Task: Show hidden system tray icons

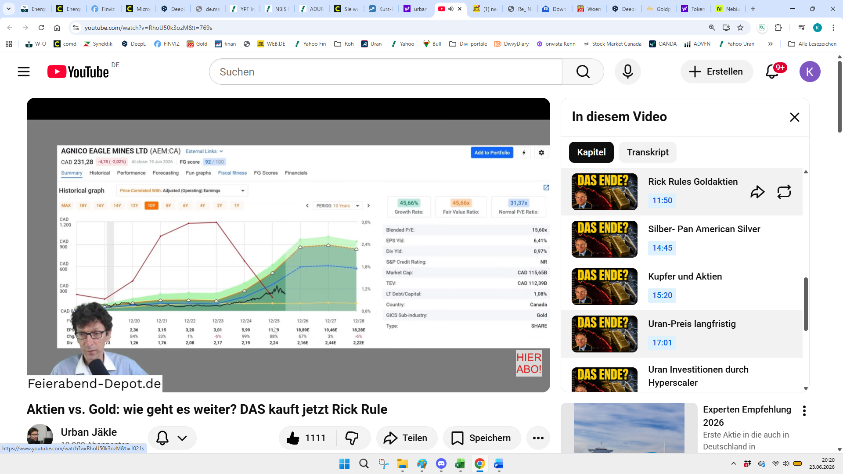Action: tap(734, 464)
